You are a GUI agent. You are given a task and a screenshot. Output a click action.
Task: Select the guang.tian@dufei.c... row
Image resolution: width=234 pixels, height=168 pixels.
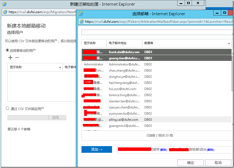click(x=157, y=58)
